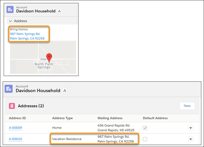Click the Address ID column header

[17, 118]
